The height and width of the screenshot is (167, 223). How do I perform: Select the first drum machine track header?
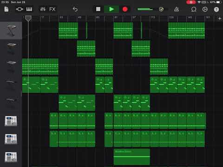pos(11,121)
